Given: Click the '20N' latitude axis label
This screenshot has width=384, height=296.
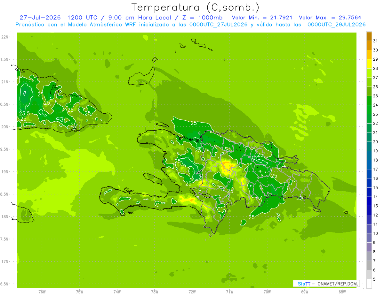Looking at the screenshot, I should tap(5, 127).
